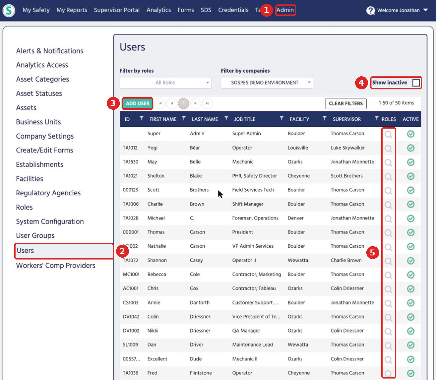Open Company Settings in sidebar
Screen dimensions: 436x380
pyautogui.click(x=45, y=136)
